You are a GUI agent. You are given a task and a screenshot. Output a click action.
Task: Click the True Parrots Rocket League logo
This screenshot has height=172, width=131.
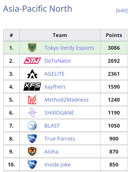[x=32, y=139]
